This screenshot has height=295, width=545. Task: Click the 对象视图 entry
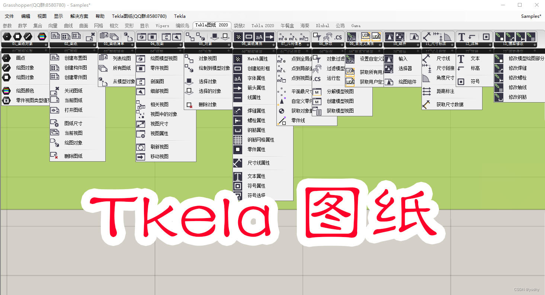[x=208, y=58]
